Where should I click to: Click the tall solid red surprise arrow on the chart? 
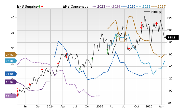pos(42,66)
